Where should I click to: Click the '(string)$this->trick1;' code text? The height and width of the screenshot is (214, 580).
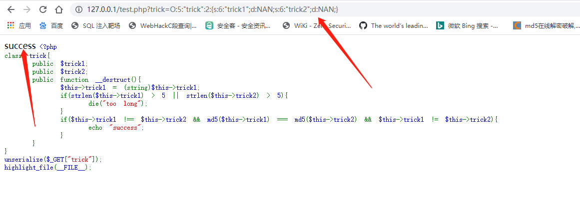(162, 88)
